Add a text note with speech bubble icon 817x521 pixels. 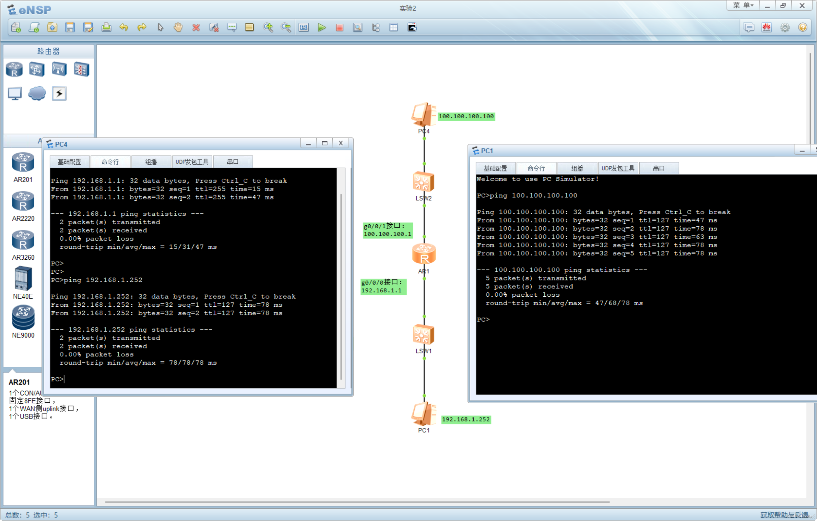232,28
